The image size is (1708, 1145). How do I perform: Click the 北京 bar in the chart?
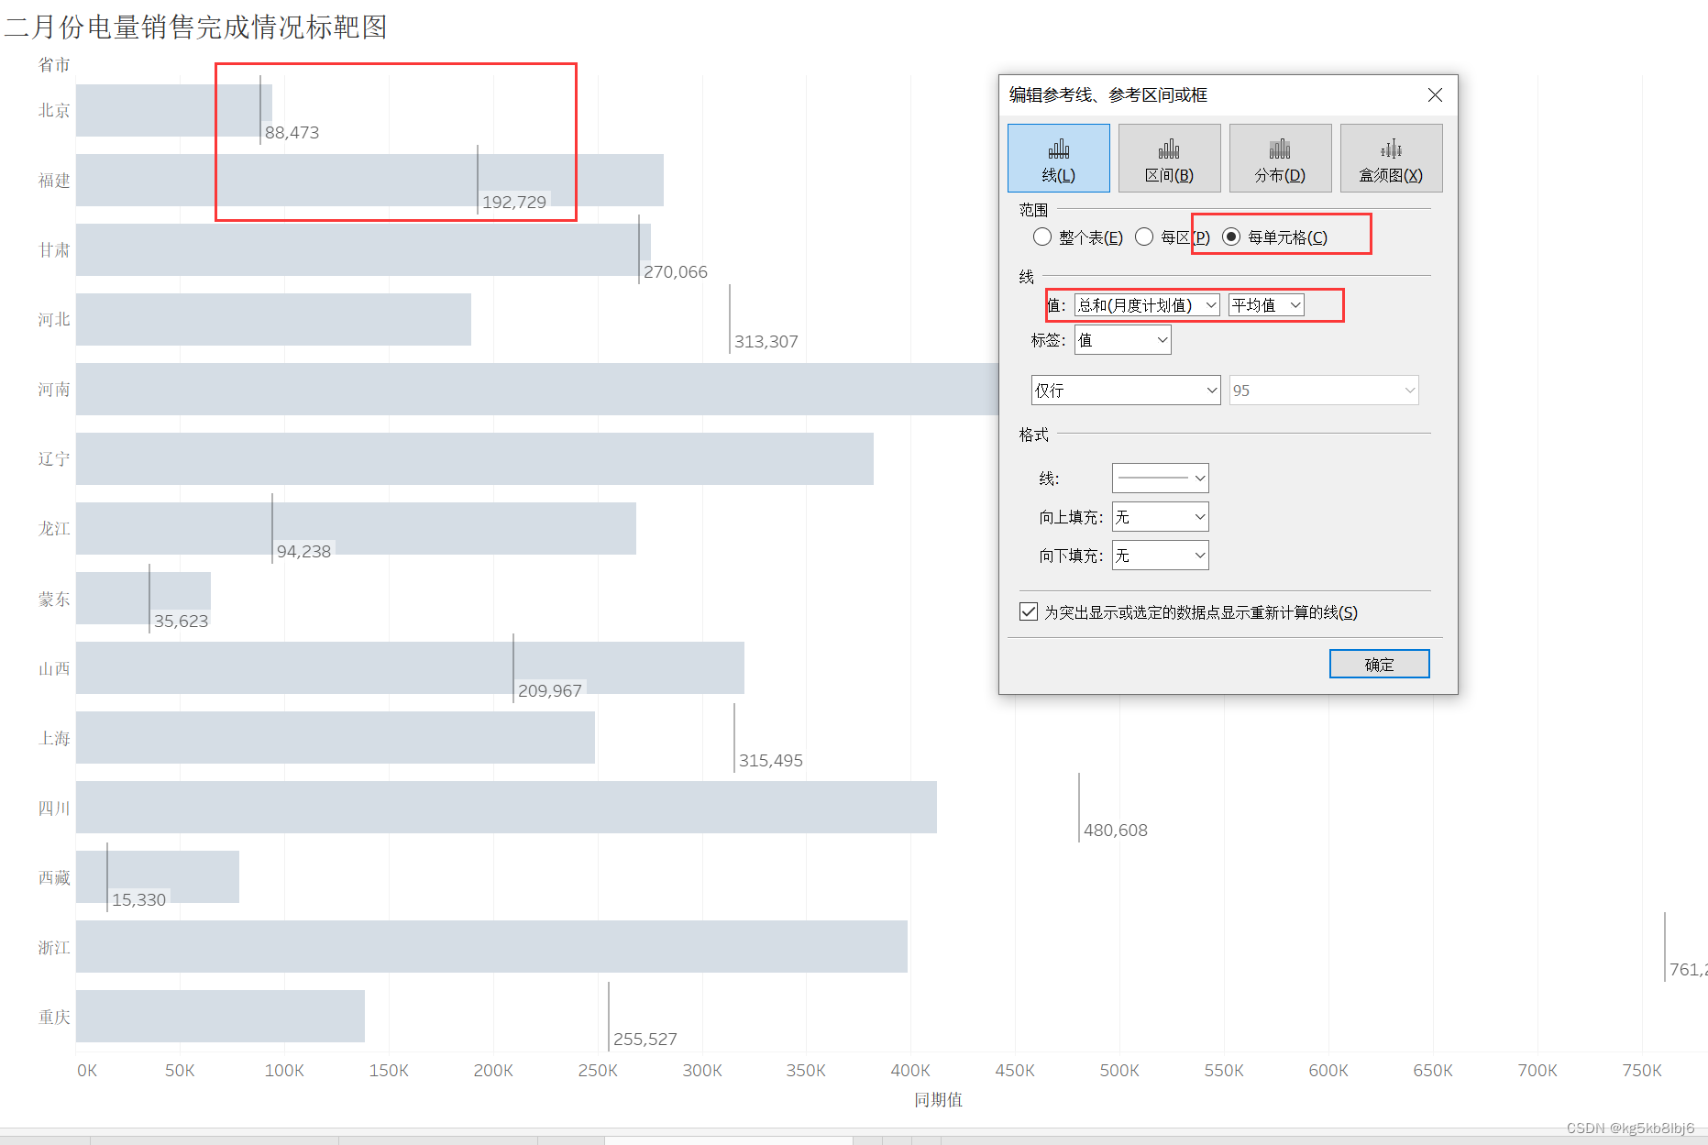174,111
